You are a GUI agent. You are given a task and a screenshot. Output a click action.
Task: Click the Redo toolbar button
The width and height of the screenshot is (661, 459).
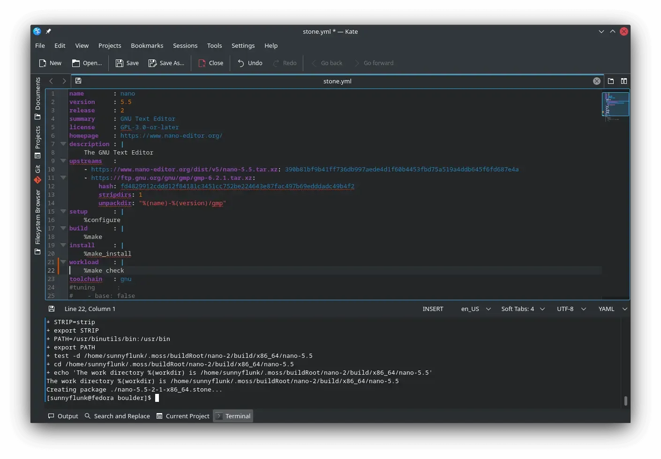tap(285, 63)
